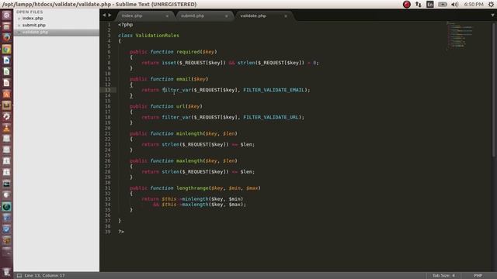Image resolution: width=497 pixels, height=279 pixels.
Task: Open submit.php in Open Files sidebar
Action: point(34,25)
